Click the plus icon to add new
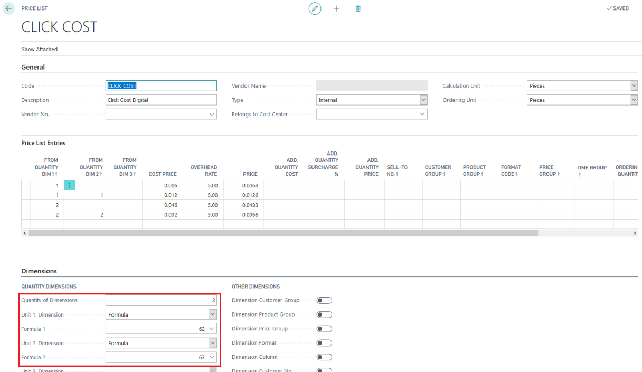The image size is (642, 372). click(x=337, y=9)
